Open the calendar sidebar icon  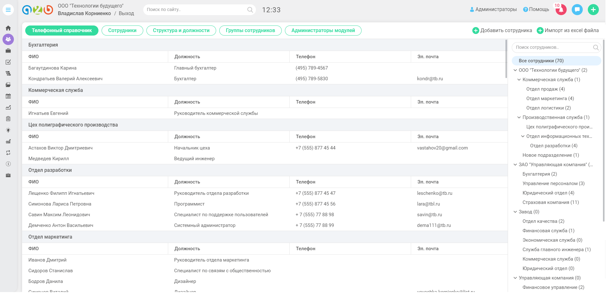tap(8, 96)
